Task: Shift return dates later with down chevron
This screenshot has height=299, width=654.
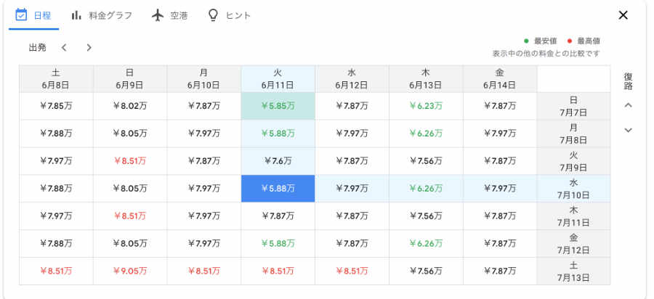Action: pos(628,131)
